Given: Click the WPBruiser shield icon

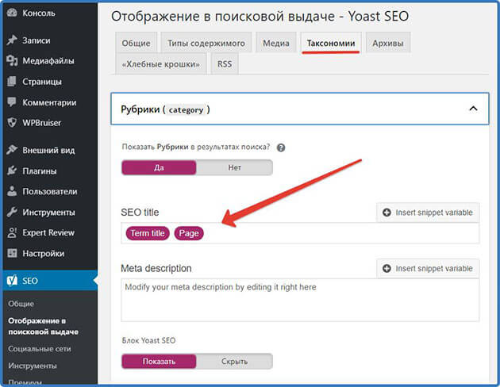Looking at the screenshot, I should tap(12, 123).
